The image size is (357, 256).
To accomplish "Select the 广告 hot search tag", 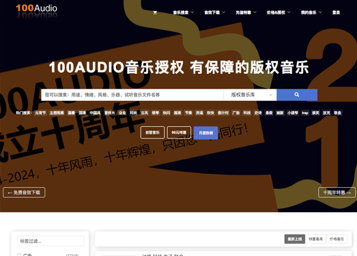I will point(236,113).
